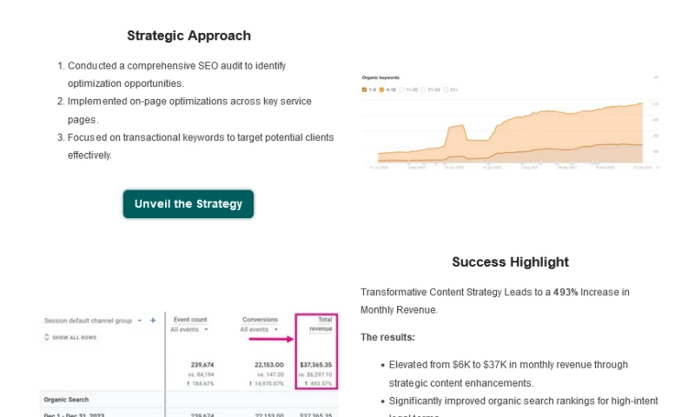Enable the 21–50 keyword position checkbox
This screenshot has height=417, width=695.
[425, 89]
